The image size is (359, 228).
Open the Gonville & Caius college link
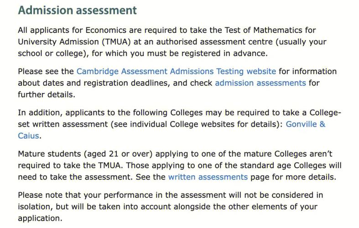click(x=305, y=124)
